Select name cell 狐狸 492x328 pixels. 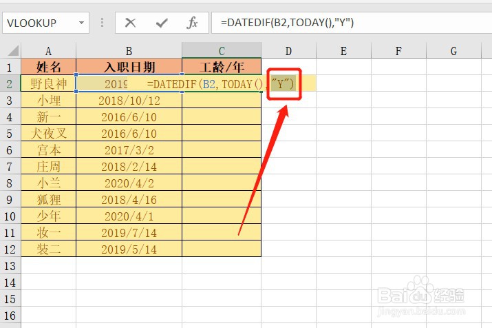pyautogui.click(x=48, y=200)
